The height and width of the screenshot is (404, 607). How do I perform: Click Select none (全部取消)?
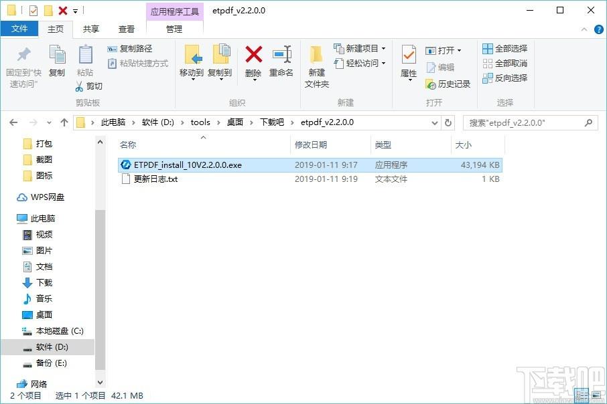(504, 64)
